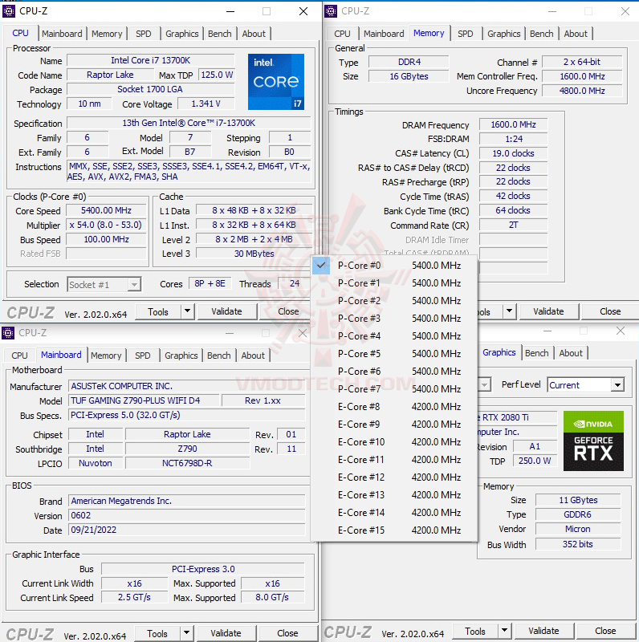Image resolution: width=639 pixels, height=642 pixels.
Task: Select P-Core #2 in core list
Action: coord(394,300)
